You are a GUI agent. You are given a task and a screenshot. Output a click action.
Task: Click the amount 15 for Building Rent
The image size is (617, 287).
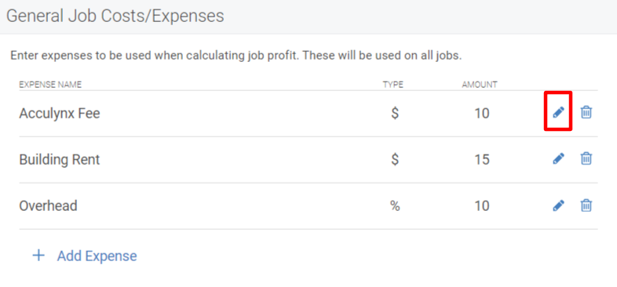[x=482, y=160]
